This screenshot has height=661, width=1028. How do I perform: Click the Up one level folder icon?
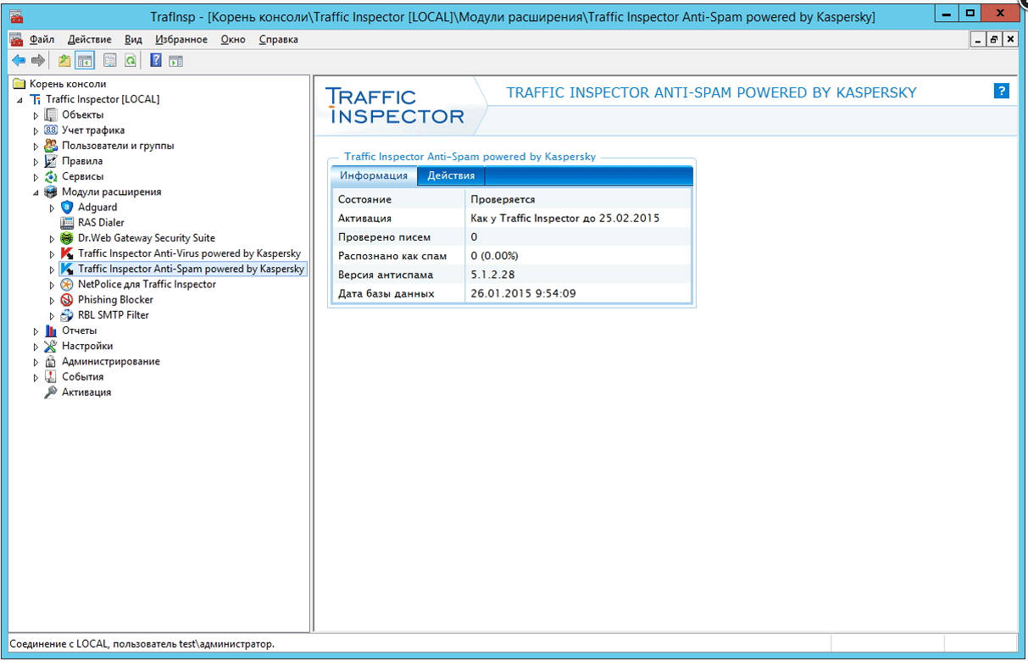64,60
